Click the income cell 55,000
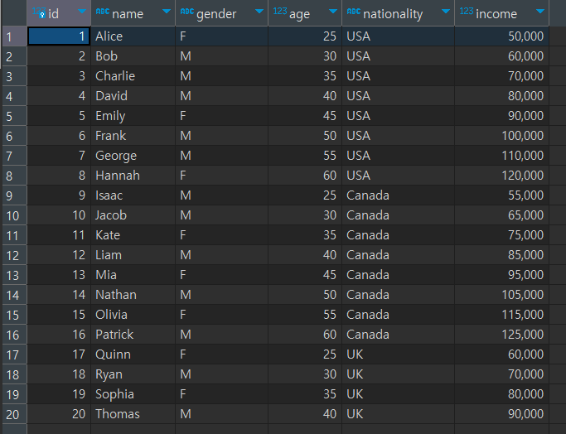The width and height of the screenshot is (566, 434). tap(501, 195)
